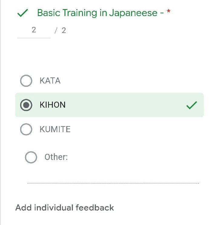The width and height of the screenshot is (218, 225).
Task: Click the red required asterisk
Action: click(x=169, y=12)
